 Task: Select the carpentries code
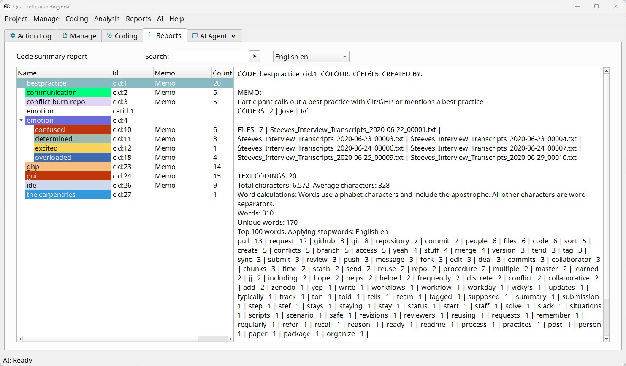point(68,194)
